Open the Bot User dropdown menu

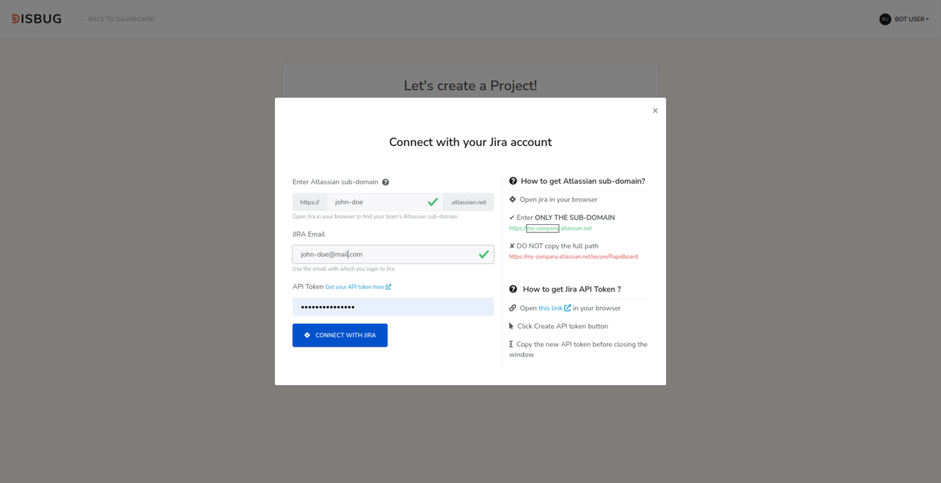click(x=911, y=19)
